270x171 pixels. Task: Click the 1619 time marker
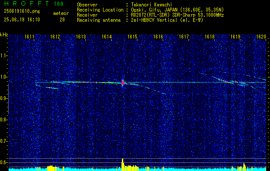[235, 37]
